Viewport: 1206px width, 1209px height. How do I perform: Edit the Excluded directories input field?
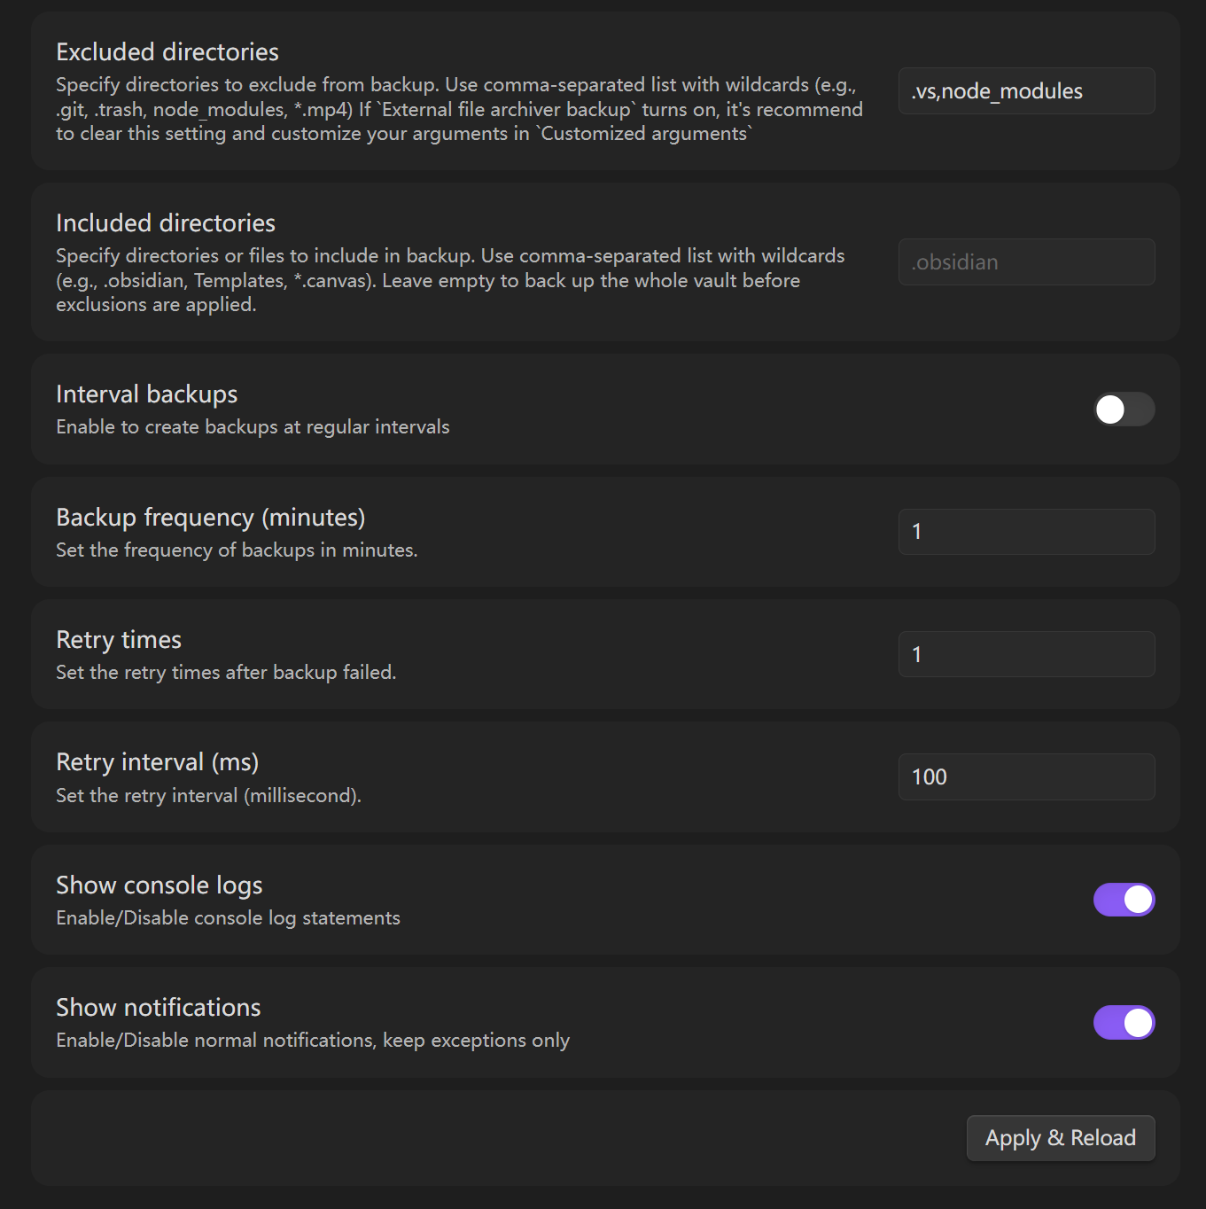tap(1026, 91)
